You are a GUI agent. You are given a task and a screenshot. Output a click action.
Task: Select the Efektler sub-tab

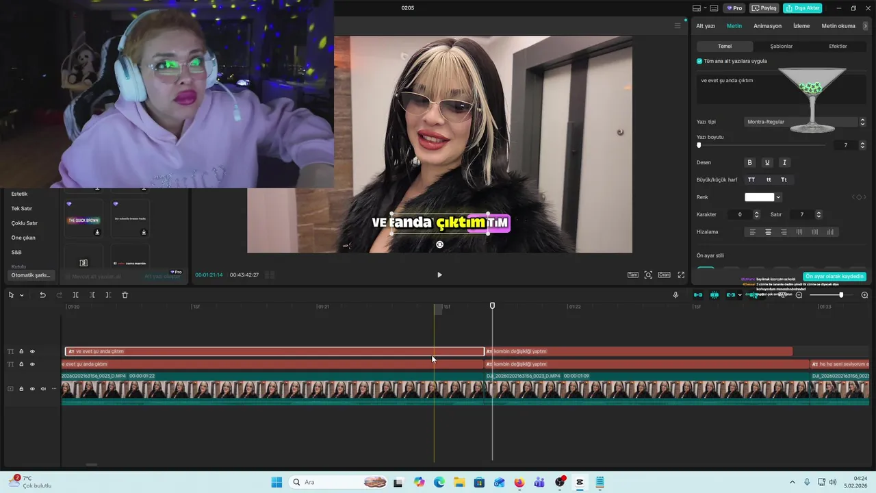pos(838,47)
